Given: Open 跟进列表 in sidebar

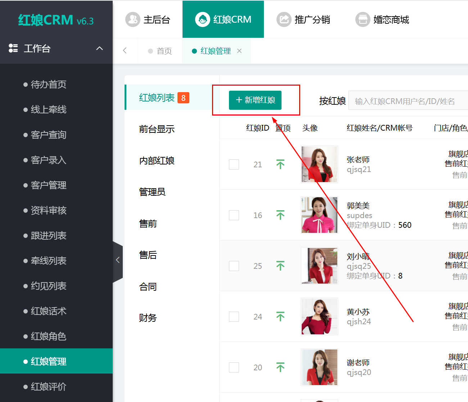Looking at the screenshot, I should (49, 236).
